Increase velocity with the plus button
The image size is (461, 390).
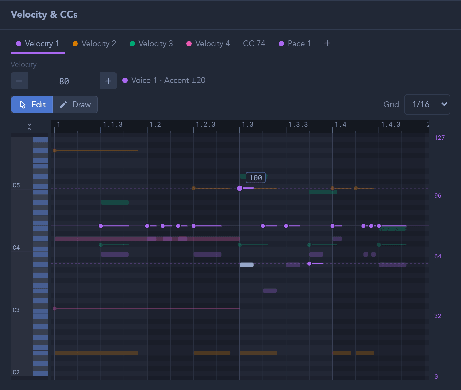coord(108,81)
